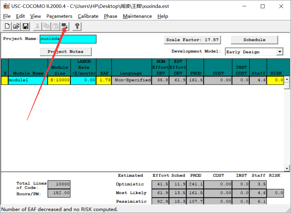The height and width of the screenshot is (213, 291).
Task: Click the Help question mark icon
Action: point(77,26)
